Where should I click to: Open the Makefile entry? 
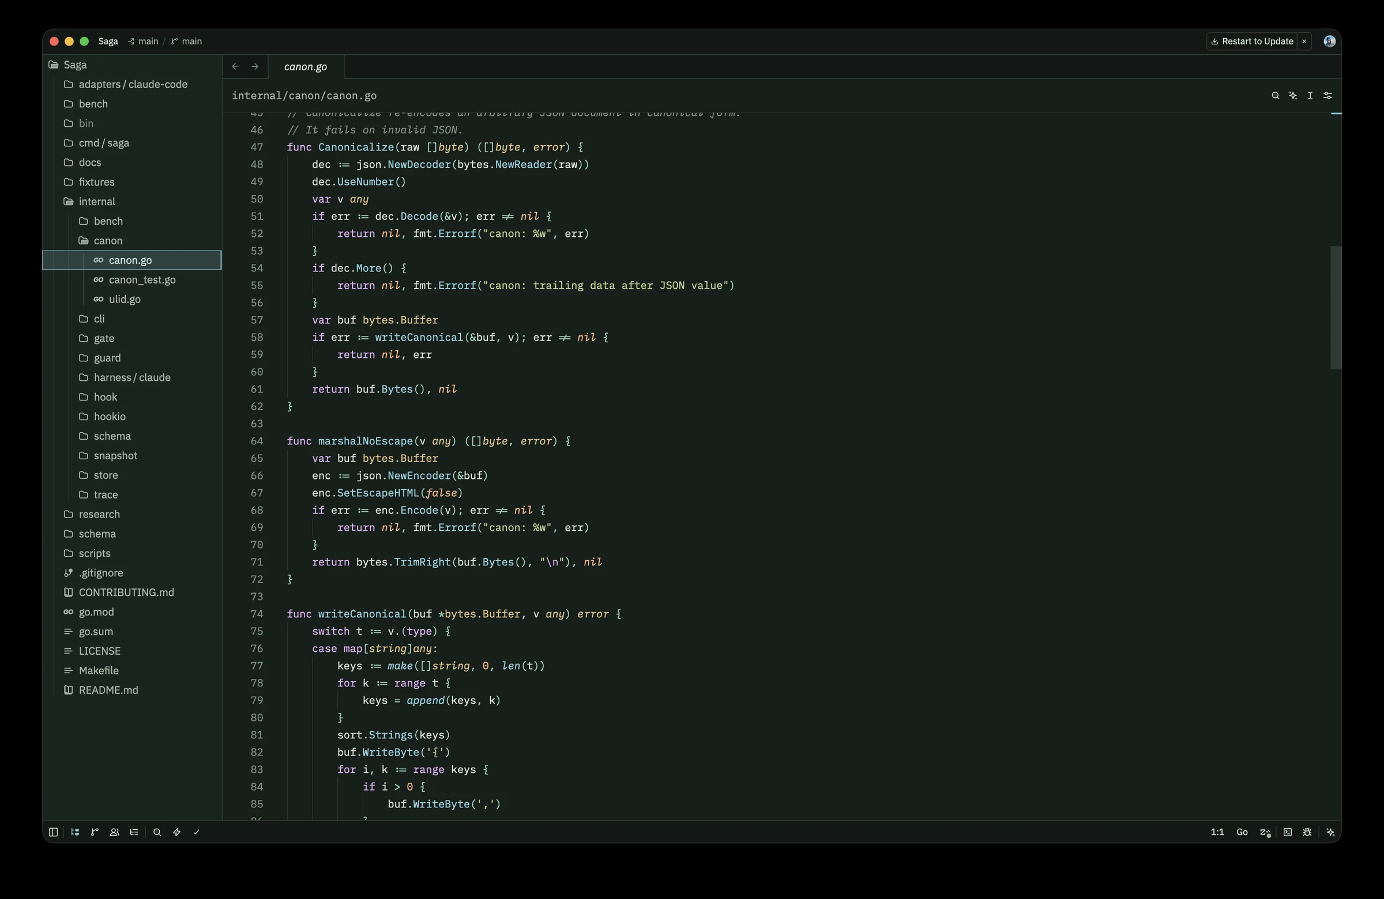click(x=132, y=671)
